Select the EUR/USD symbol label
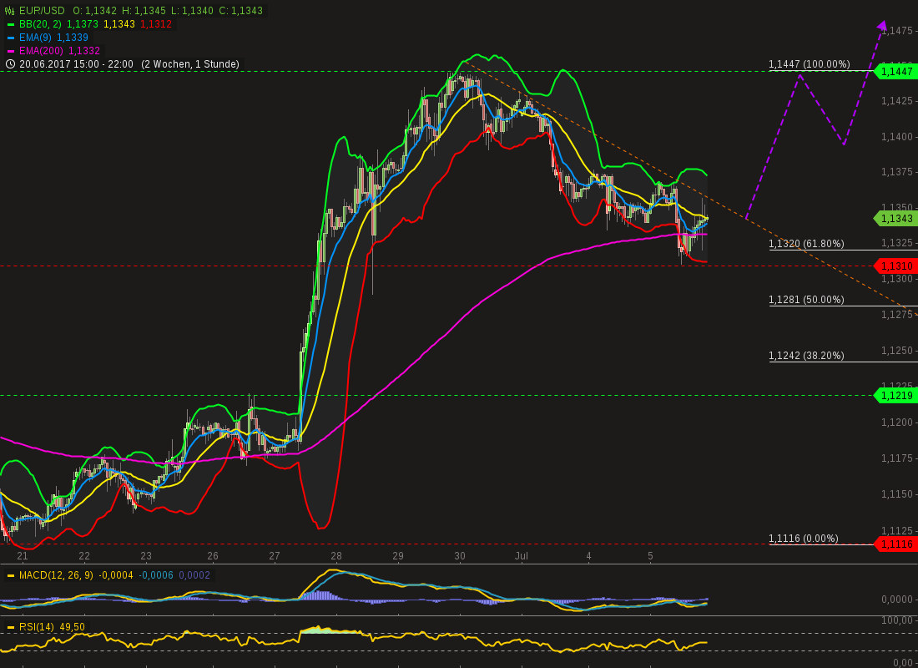This screenshot has height=668, width=918. tap(42, 11)
